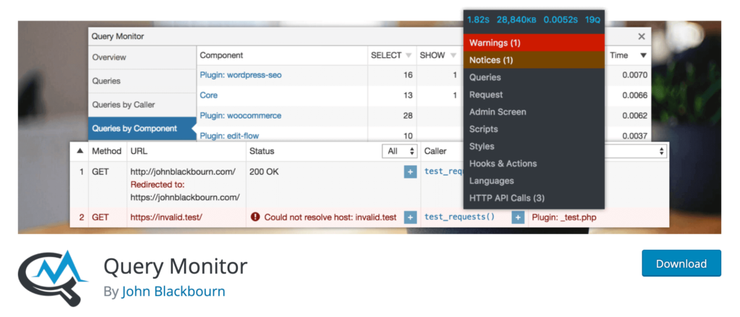Sort ascending using the row number column triangle
The width and height of the screenshot is (740, 317).
[x=79, y=151]
